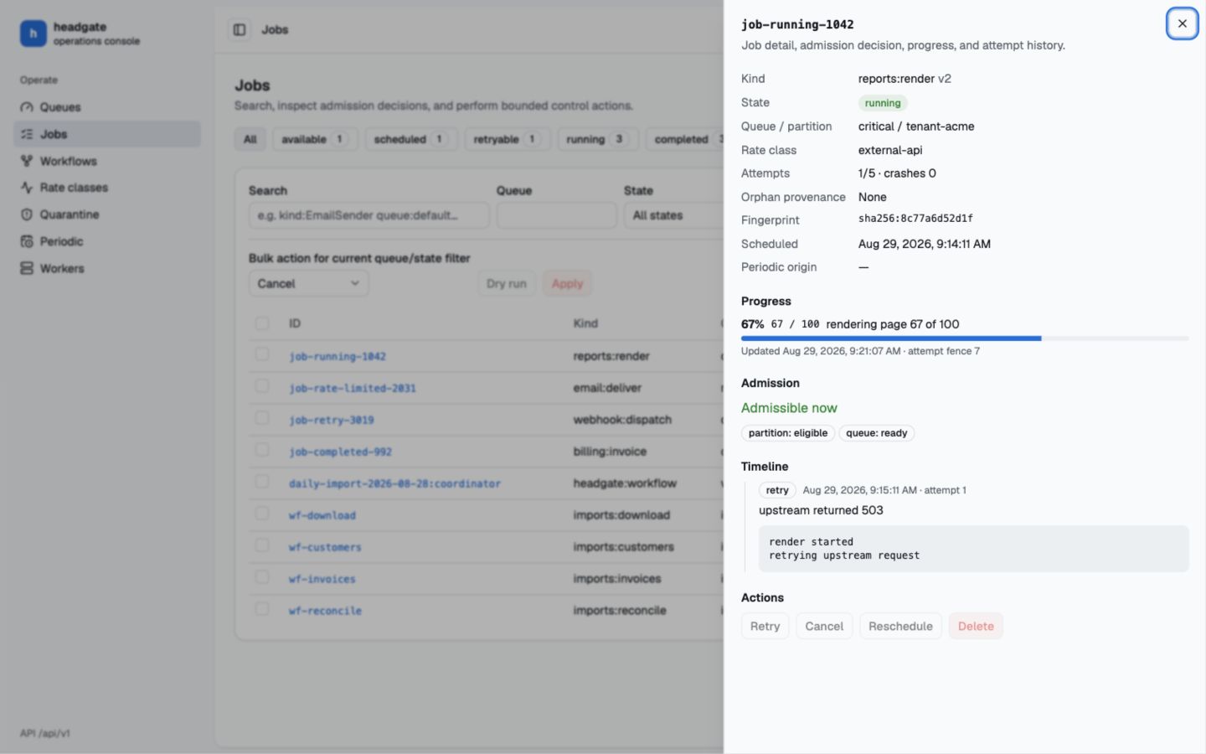Click the Retry action button
1206x754 pixels.
pyautogui.click(x=765, y=626)
